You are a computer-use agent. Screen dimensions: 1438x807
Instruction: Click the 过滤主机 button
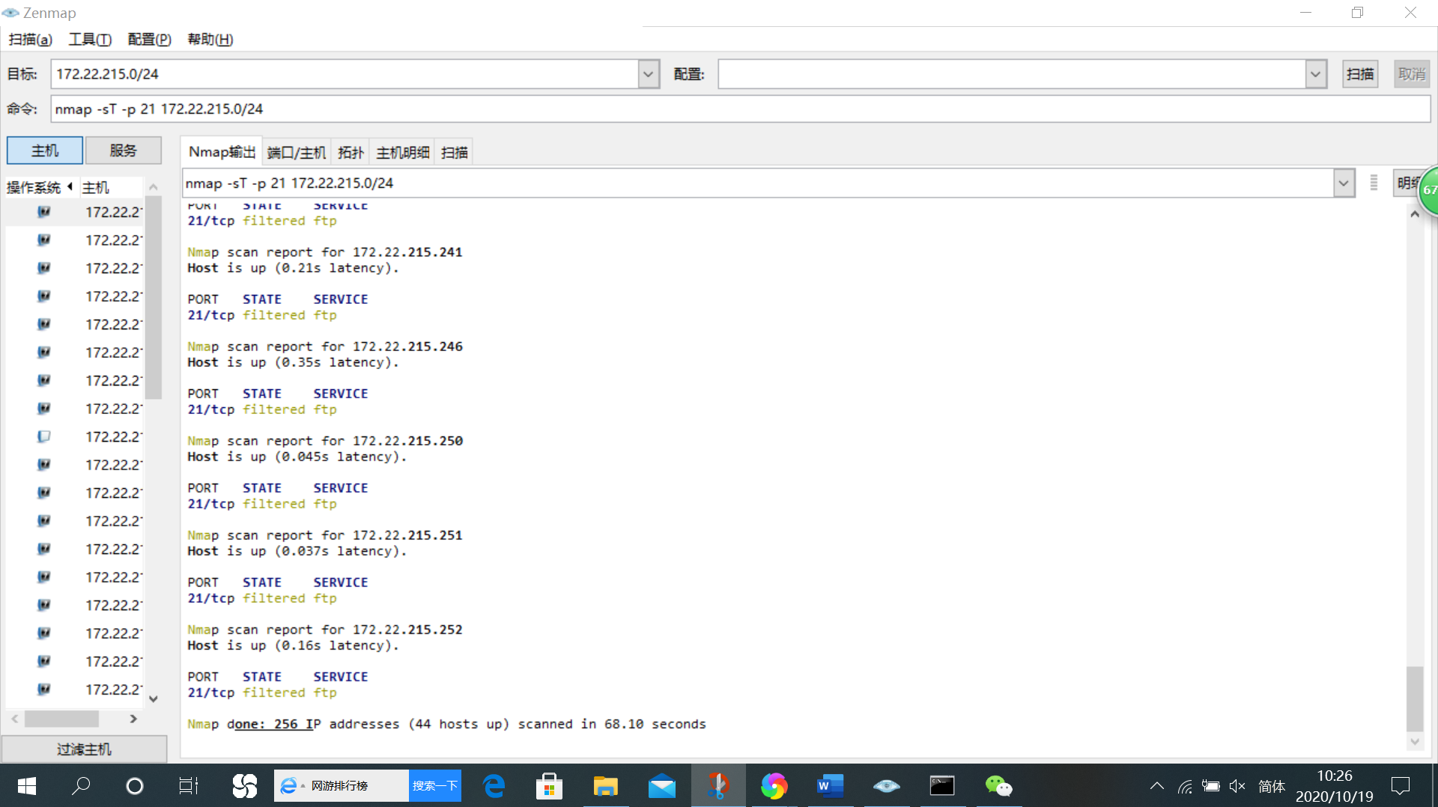coord(84,749)
